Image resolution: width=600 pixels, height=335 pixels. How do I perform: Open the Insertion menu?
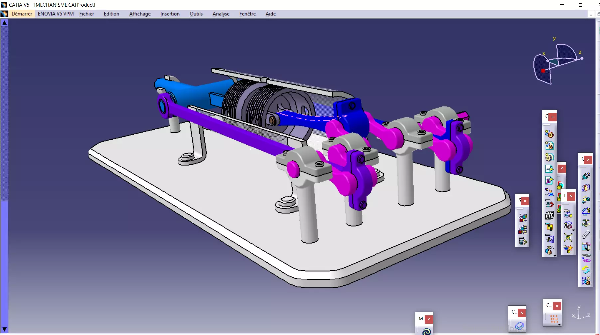[x=170, y=14]
